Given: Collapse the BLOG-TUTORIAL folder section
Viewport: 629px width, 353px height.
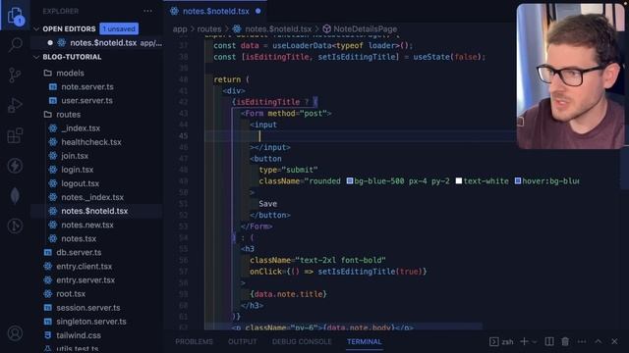Looking at the screenshot, I should click(36, 57).
